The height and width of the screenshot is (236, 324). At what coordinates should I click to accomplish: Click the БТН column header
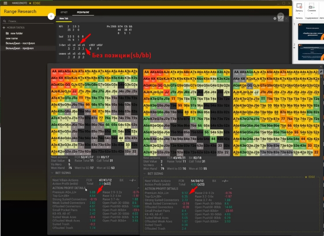pyautogui.click(x=120, y=26)
